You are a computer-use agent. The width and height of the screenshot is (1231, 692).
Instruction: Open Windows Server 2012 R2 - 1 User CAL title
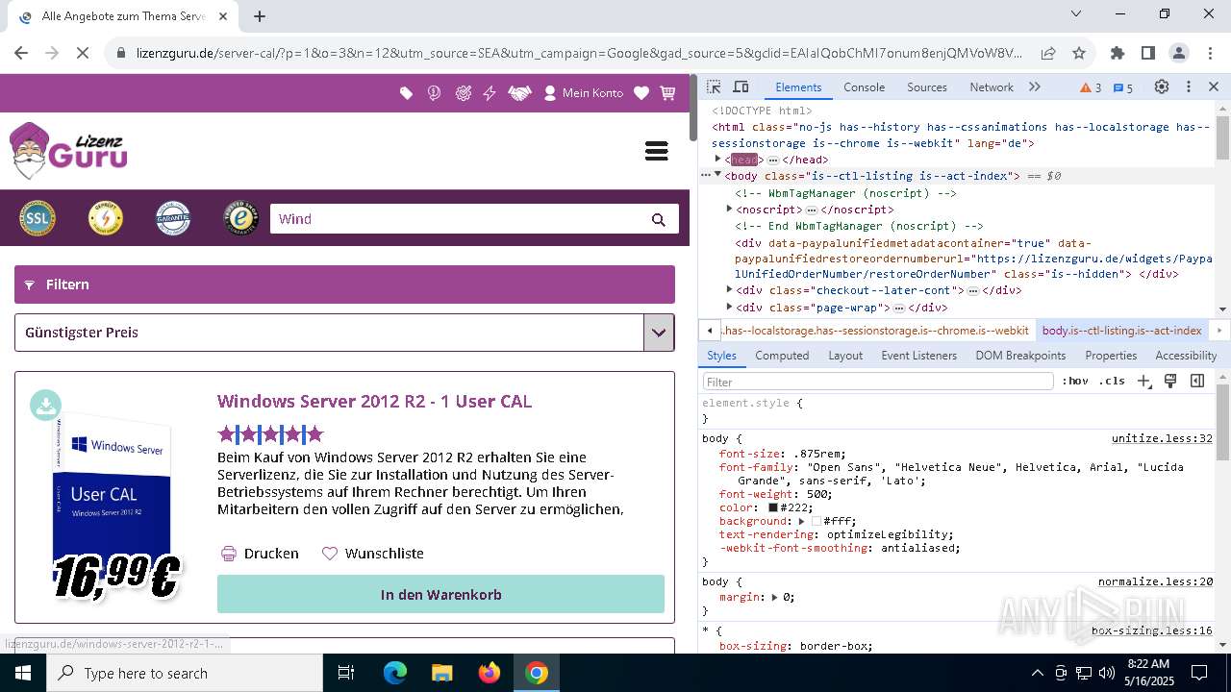pyautogui.click(x=374, y=402)
